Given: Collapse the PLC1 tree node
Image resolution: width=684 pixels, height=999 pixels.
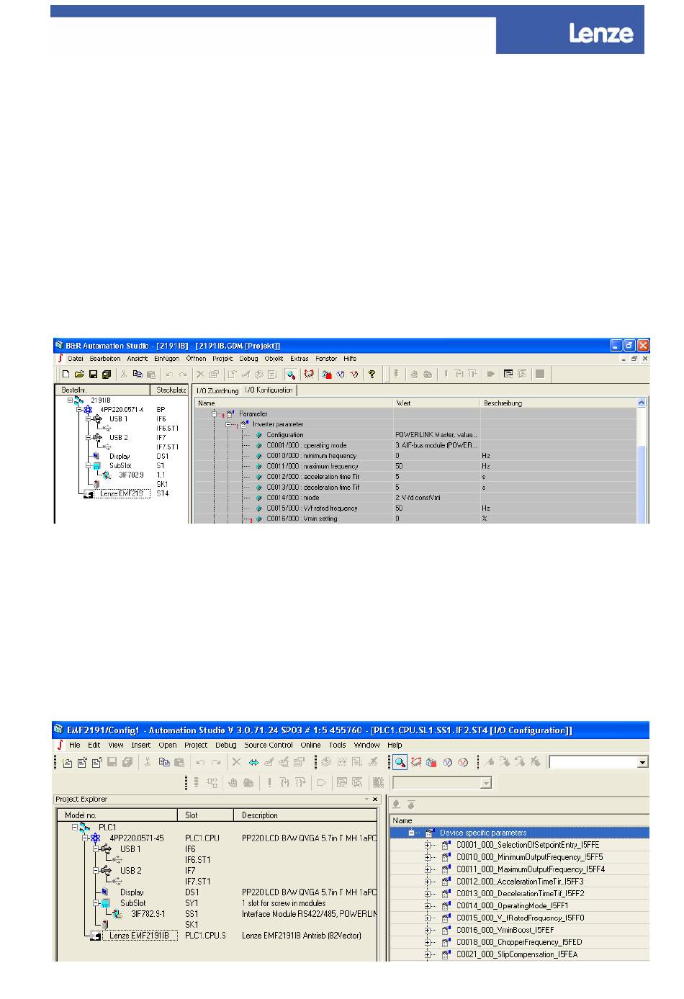Looking at the screenshot, I should pos(75,828).
